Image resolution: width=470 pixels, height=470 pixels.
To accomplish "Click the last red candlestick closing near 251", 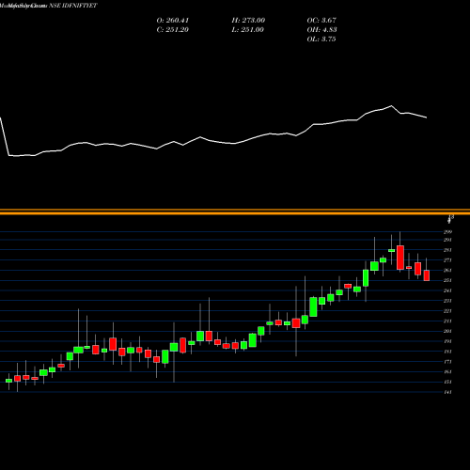I will tap(427, 275).
